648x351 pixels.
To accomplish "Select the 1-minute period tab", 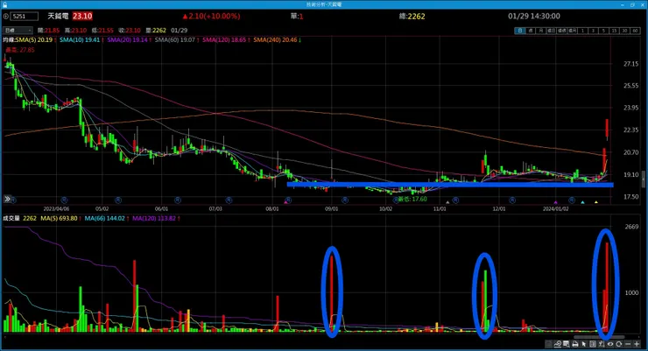I will pos(582,31).
